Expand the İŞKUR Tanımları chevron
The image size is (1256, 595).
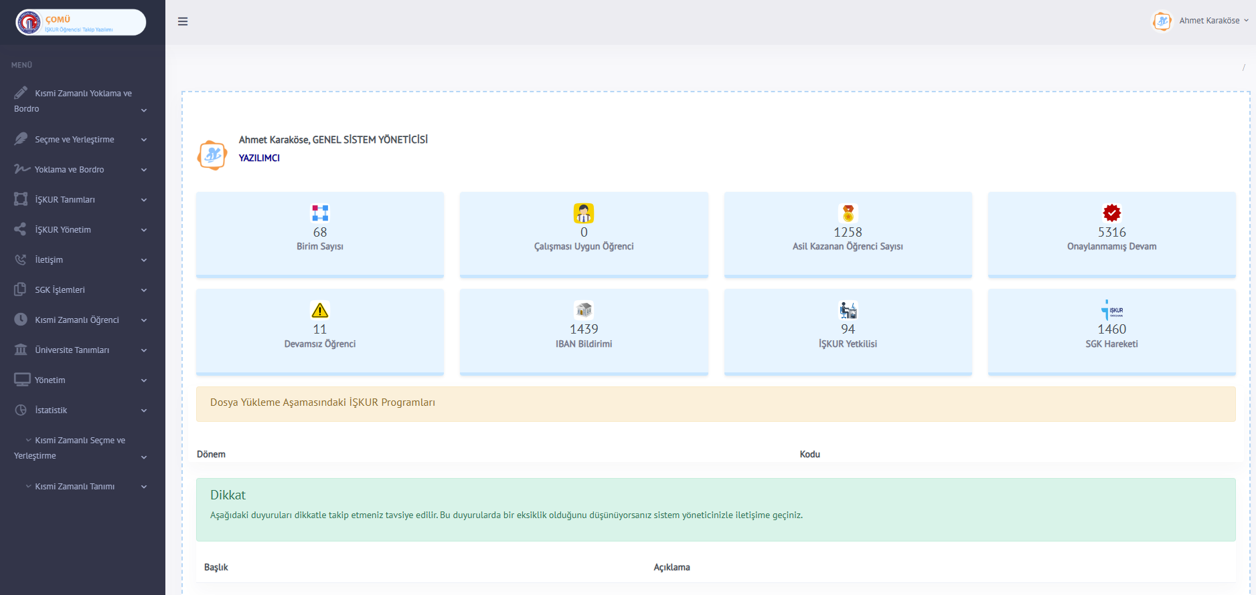tap(144, 200)
